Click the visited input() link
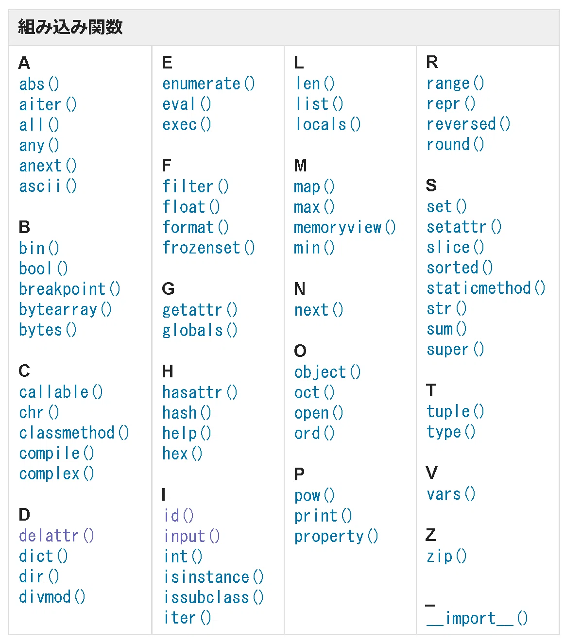This screenshot has width=564, height=642. (192, 536)
